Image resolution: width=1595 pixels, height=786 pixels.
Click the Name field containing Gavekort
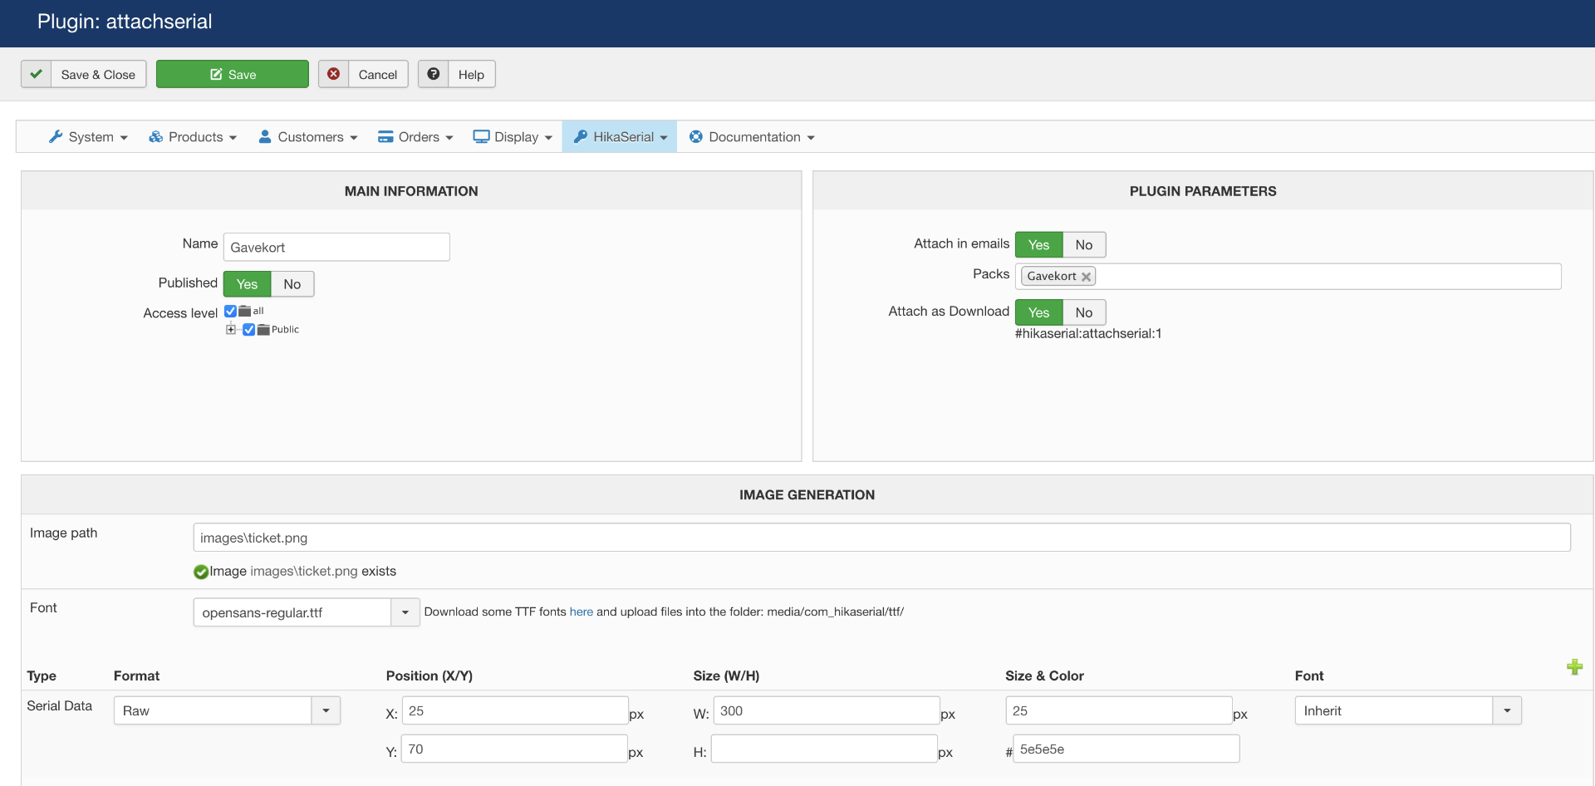336,247
